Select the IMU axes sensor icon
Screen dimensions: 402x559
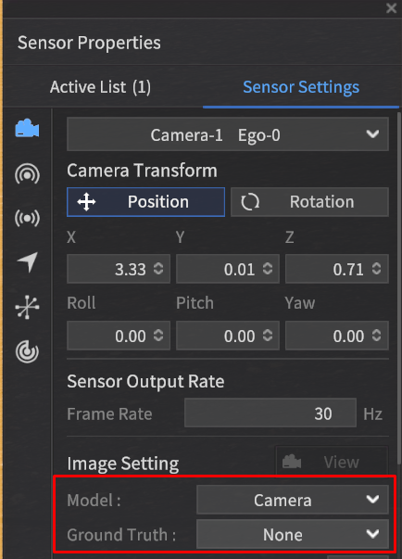click(27, 307)
